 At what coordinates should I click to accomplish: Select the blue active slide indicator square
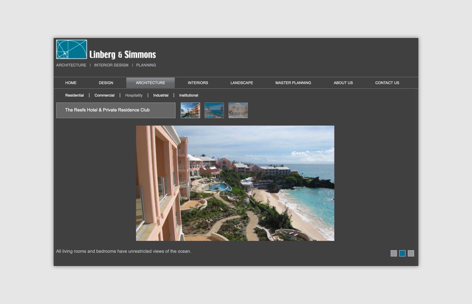402,253
